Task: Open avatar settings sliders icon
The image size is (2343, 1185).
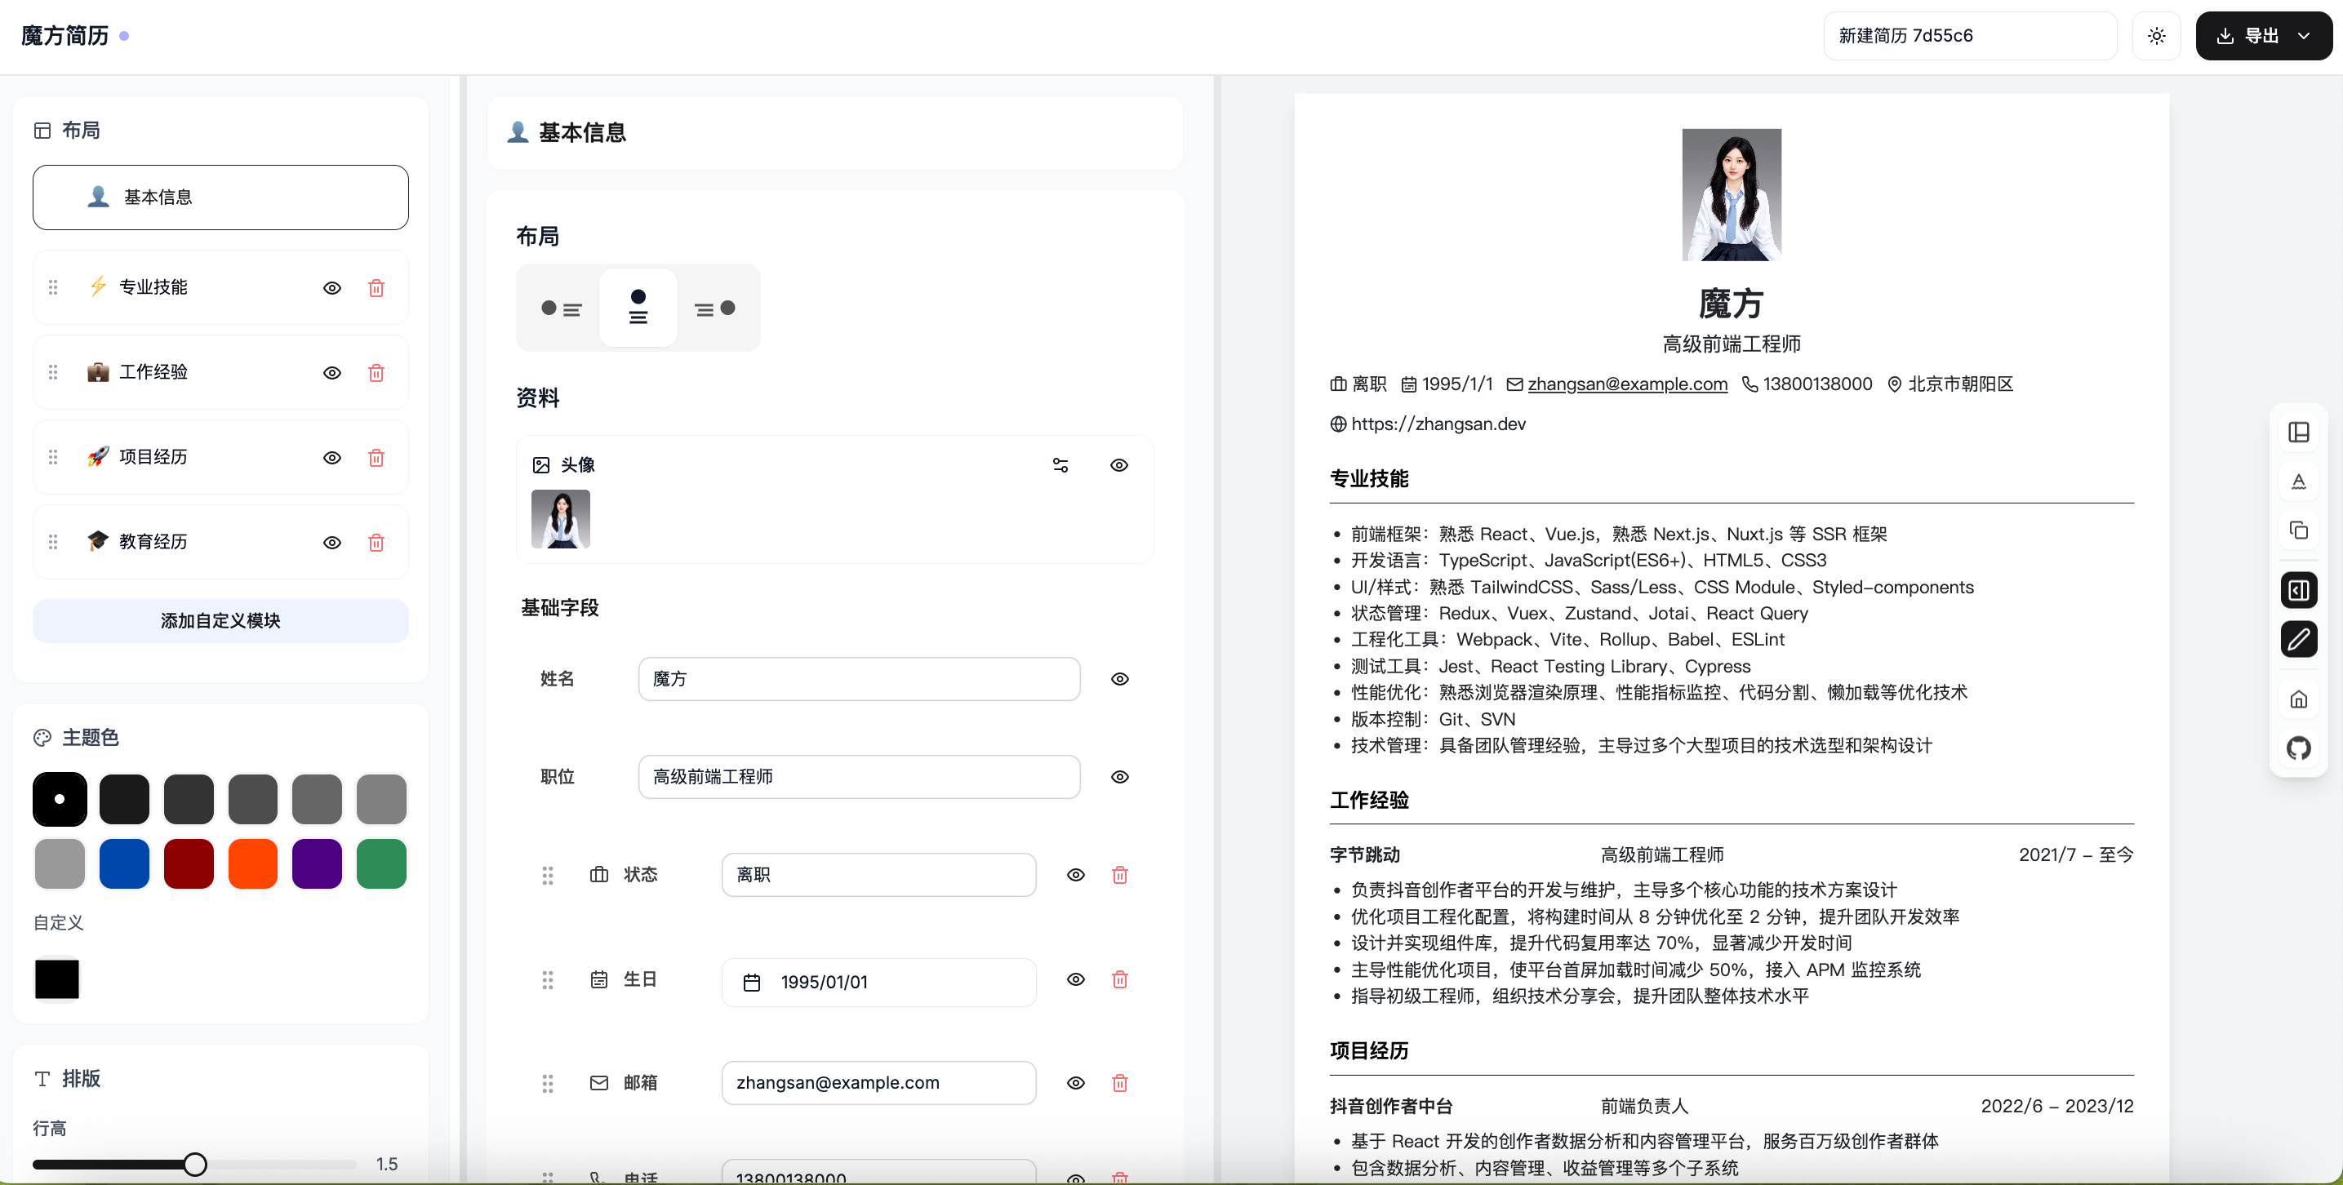Action: (1060, 466)
